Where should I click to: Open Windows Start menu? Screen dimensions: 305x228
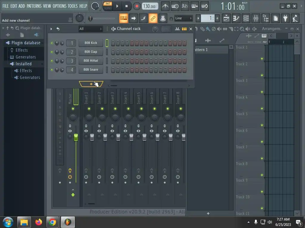[x=8, y=222]
